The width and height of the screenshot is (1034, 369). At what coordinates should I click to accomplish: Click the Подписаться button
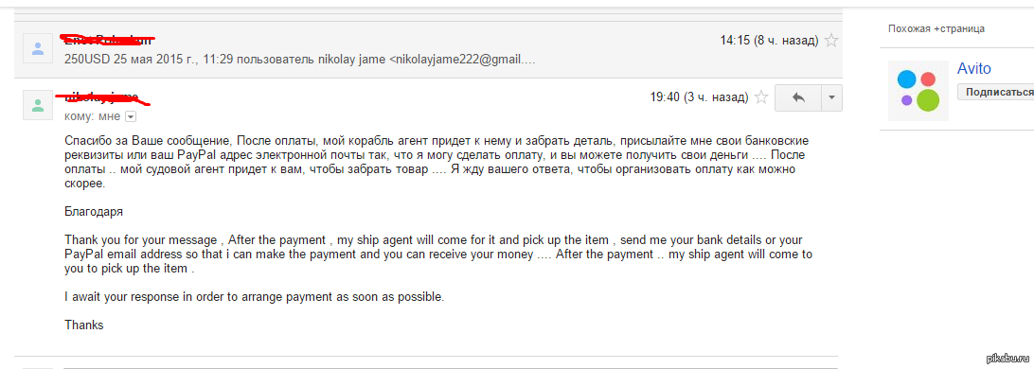tap(996, 93)
